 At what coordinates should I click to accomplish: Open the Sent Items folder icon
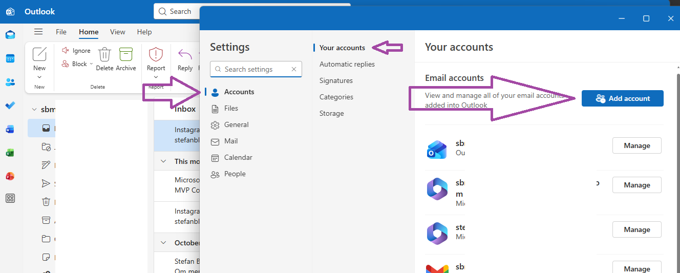pos(46,183)
